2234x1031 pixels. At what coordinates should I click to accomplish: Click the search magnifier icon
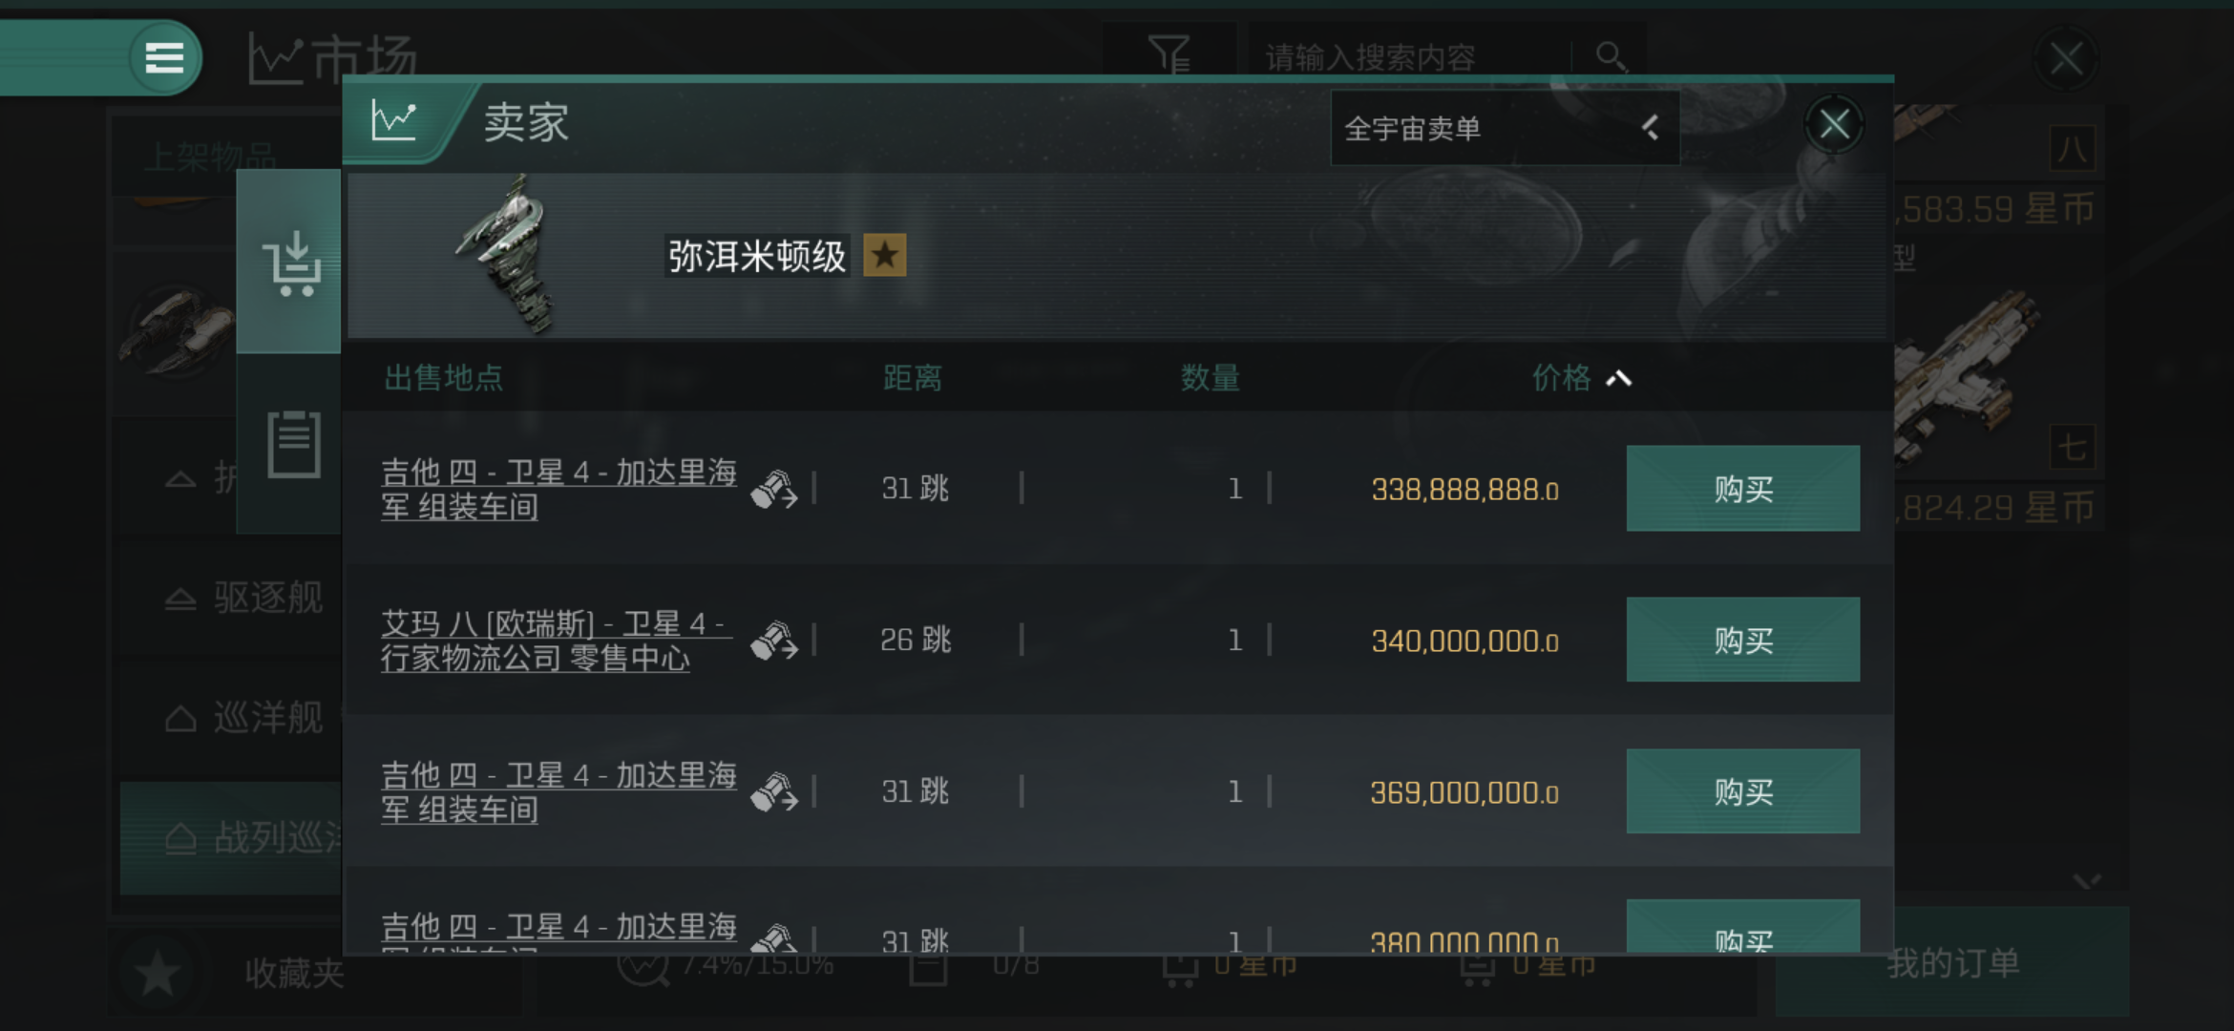pos(1611,57)
